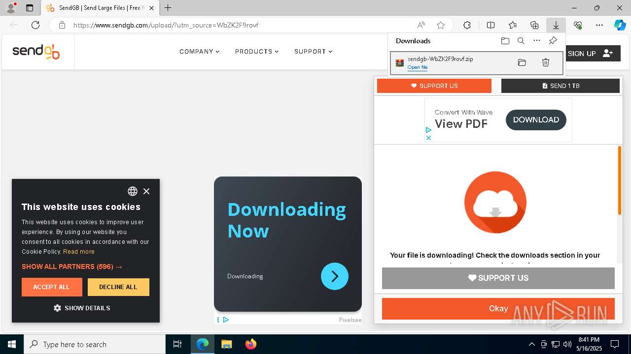Click the orange SUPPORT US tab button

(x=434, y=86)
